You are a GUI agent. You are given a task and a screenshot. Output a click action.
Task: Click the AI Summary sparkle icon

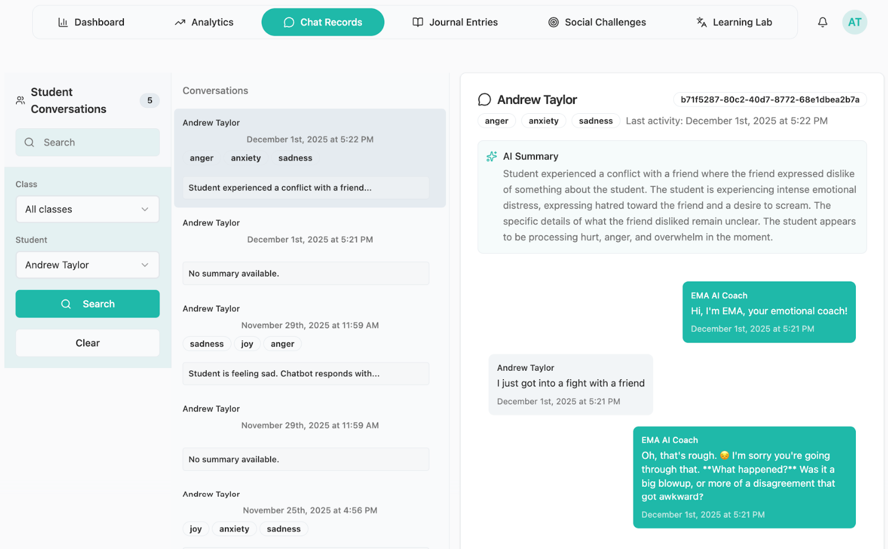click(x=491, y=157)
